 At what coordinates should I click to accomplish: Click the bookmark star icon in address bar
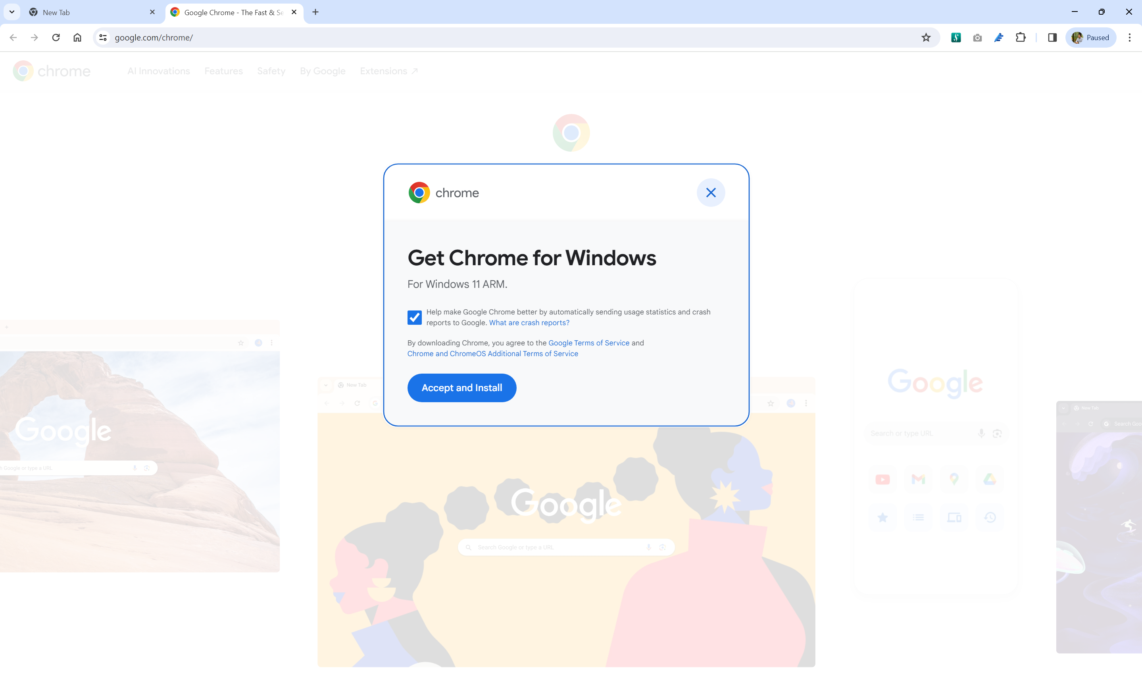(x=926, y=38)
